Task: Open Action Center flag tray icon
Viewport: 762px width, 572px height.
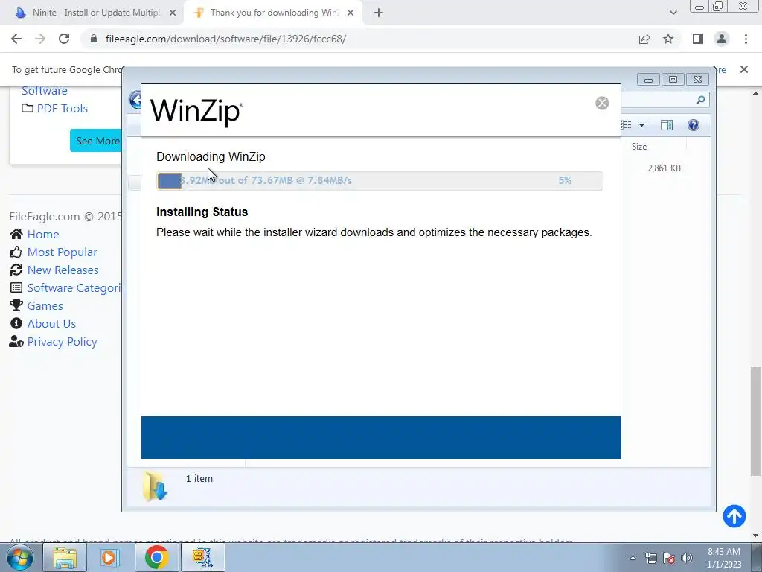Action: coord(669,558)
